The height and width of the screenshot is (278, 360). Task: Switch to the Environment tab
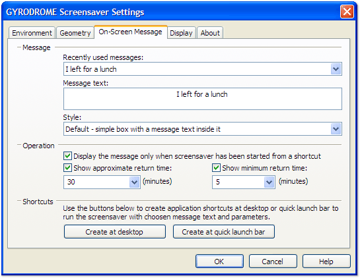click(32, 33)
